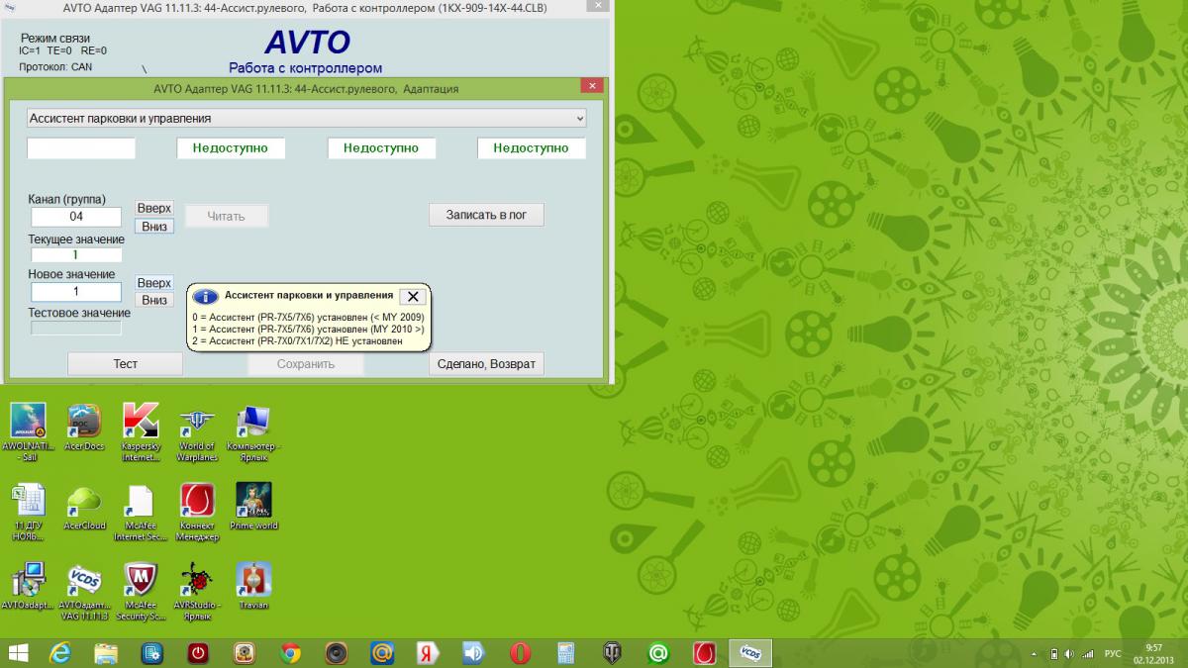Open the VCDS AVTOадаптер VAG 11.11.3 desktop shortcut
Viewport: 1188px width, 668px height.
tap(83, 581)
